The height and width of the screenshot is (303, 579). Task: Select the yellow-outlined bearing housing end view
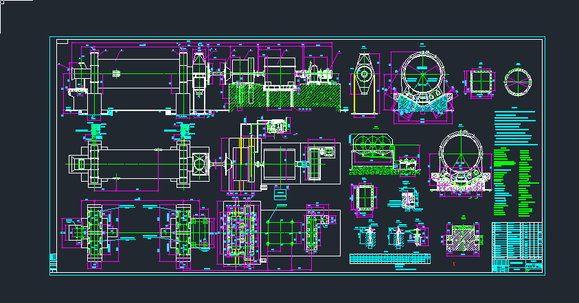click(x=365, y=84)
